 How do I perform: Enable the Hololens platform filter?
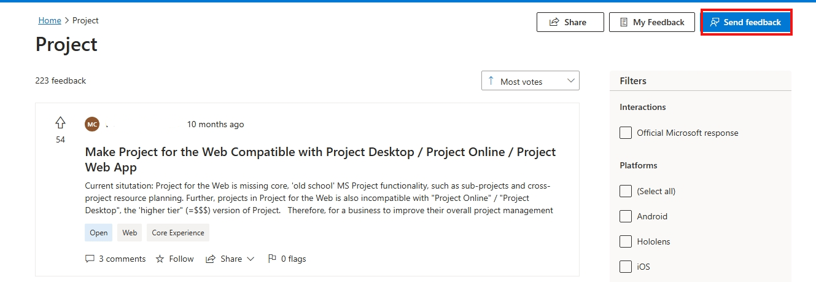click(x=626, y=241)
